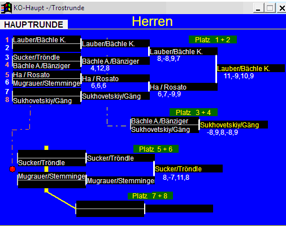286x226 pixels.
Task: Click Mugrauer/Stemminge in the first consolation match
Action: coord(52,176)
